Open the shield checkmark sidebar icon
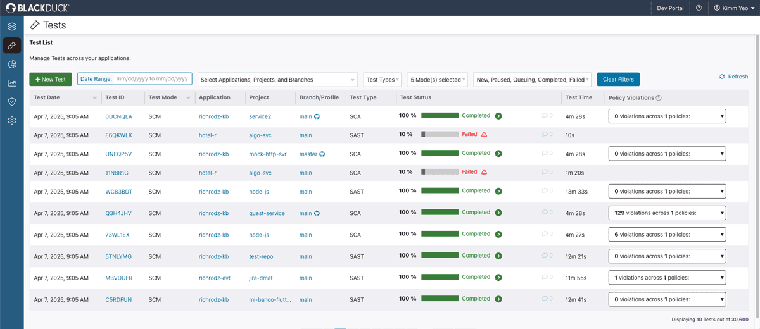760x329 pixels. pyautogui.click(x=11, y=102)
